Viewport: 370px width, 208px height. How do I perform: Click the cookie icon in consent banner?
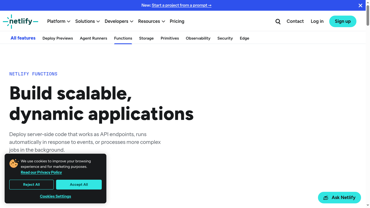(x=14, y=164)
